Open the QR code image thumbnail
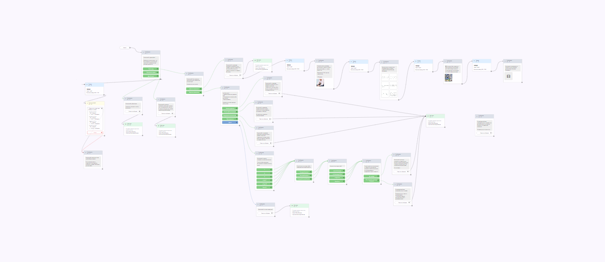Screen dimensions: 605x262 point(448,77)
